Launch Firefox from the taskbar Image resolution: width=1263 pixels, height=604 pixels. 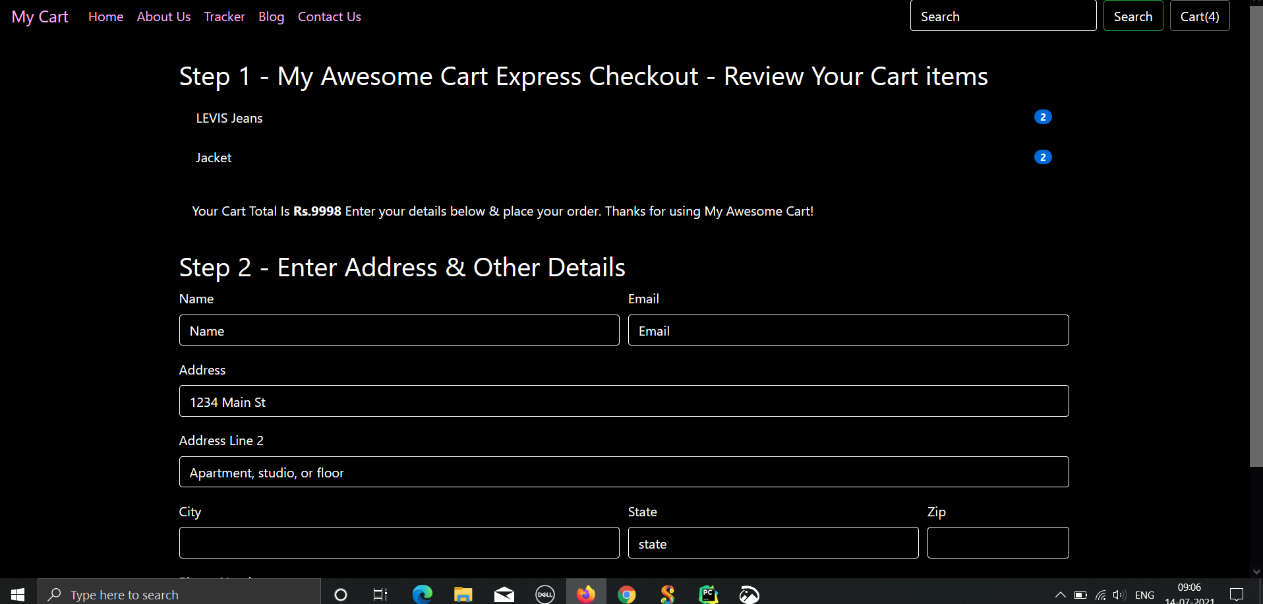click(x=586, y=593)
